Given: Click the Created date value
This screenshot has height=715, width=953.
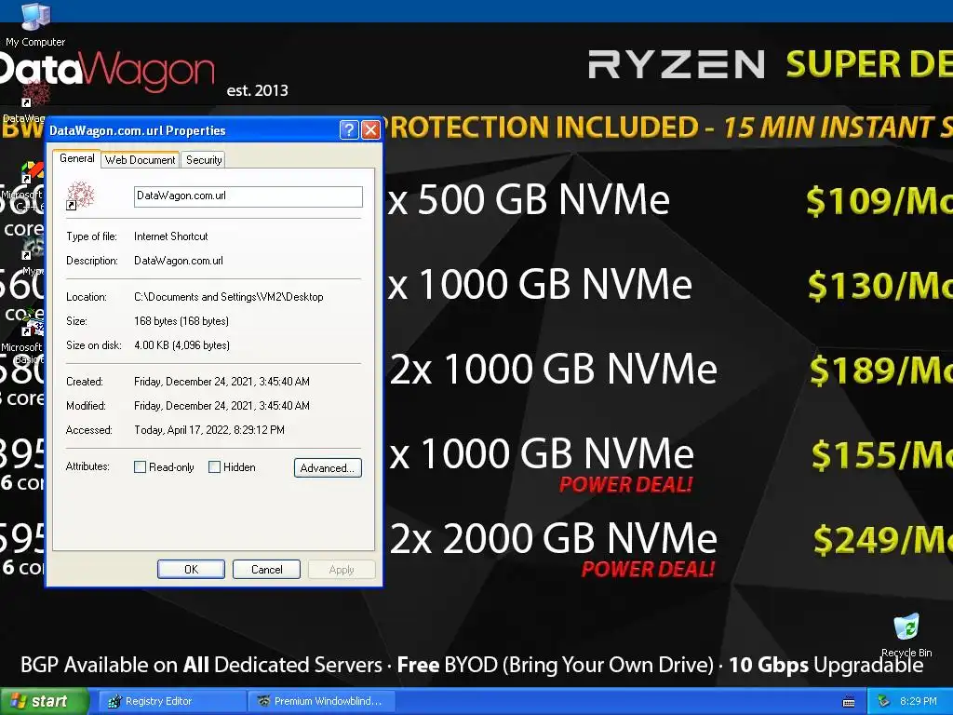Looking at the screenshot, I should 221,382.
